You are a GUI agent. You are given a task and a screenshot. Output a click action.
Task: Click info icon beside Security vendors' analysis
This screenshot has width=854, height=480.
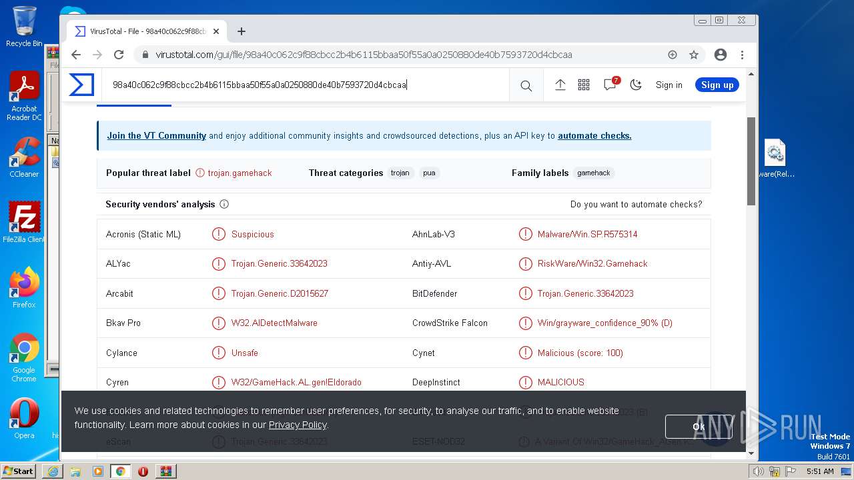pos(224,204)
